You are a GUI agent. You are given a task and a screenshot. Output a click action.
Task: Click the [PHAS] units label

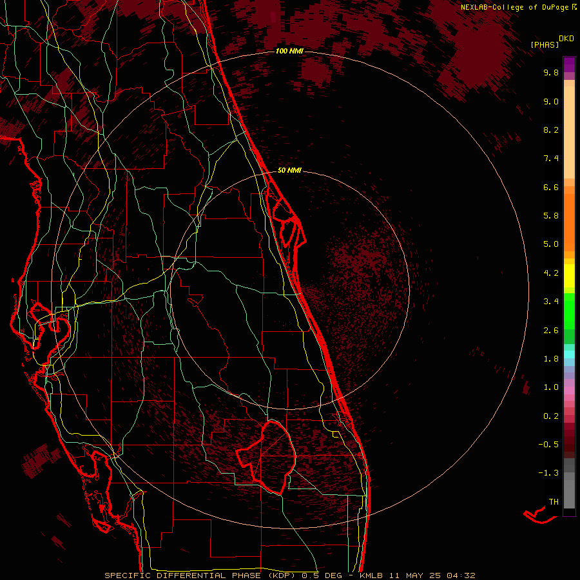coord(545,44)
